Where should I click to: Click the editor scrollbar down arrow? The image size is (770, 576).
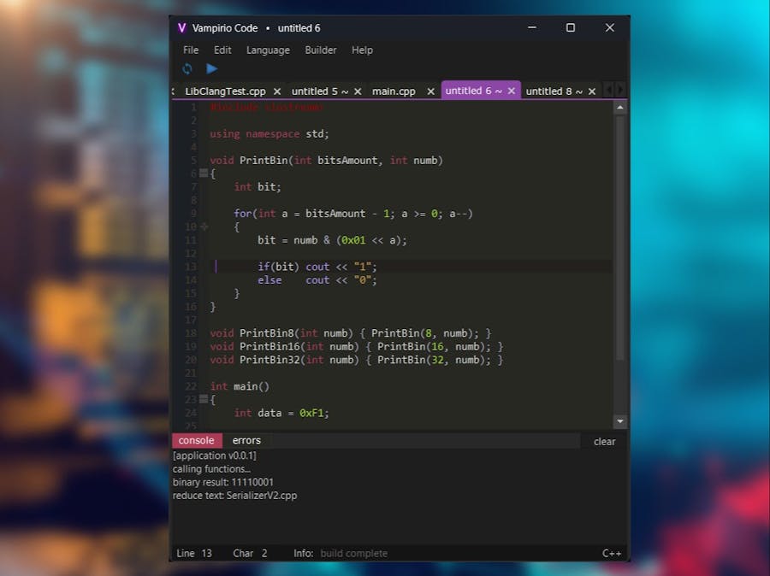[x=619, y=421]
